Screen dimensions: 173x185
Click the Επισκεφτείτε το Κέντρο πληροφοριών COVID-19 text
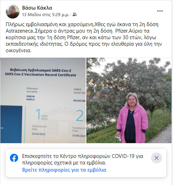tap(83, 159)
